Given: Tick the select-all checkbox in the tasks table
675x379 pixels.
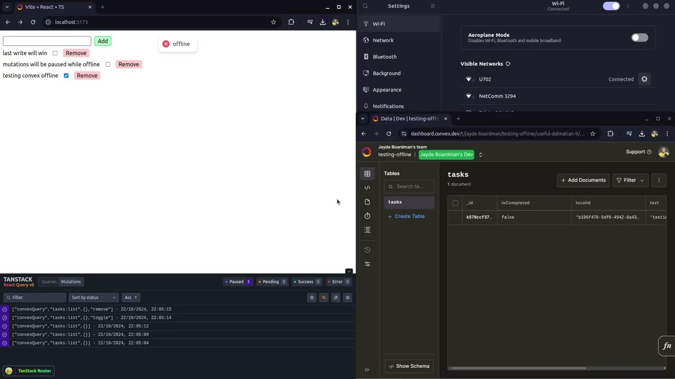Looking at the screenshot, I should click(455, 203).
